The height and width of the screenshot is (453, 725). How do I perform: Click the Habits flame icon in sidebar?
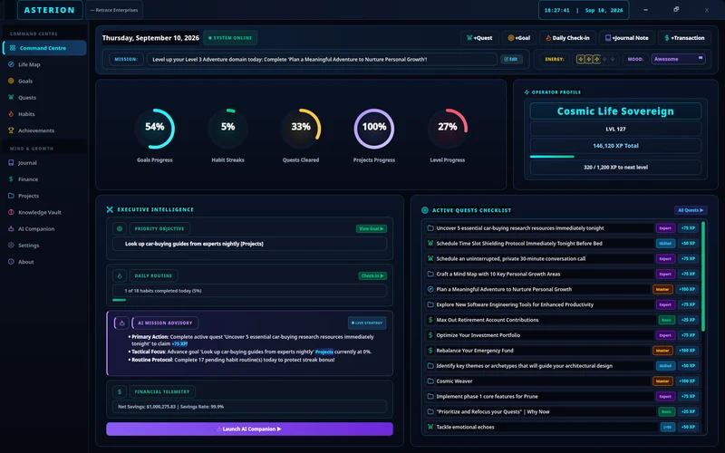11,114
